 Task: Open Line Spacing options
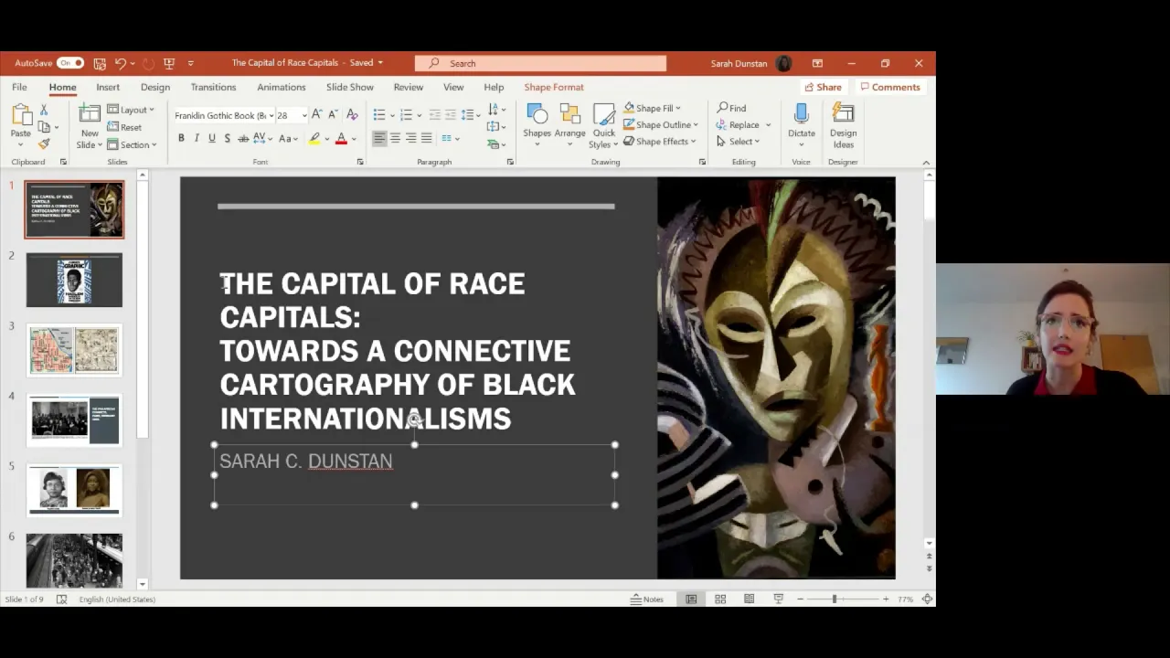(471, 114)
